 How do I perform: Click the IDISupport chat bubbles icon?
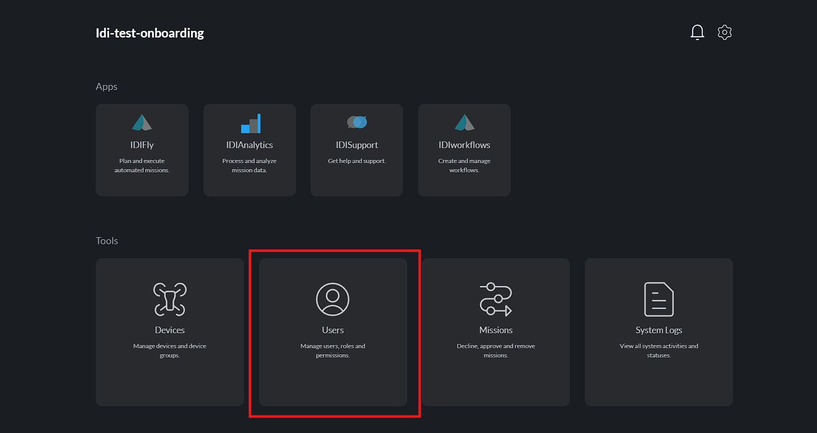click(x=357, y=122)
